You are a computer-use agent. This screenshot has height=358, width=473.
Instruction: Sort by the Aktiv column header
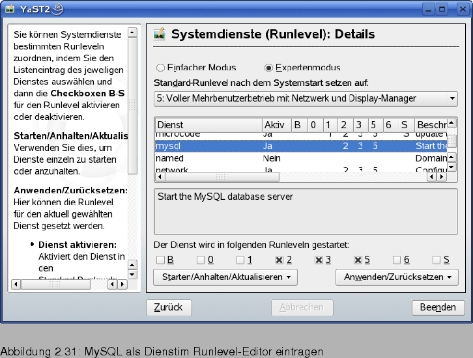(x=277, y=125)
